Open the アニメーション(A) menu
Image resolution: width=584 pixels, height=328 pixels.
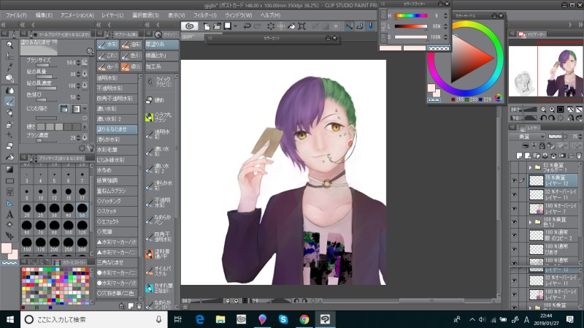77,15
